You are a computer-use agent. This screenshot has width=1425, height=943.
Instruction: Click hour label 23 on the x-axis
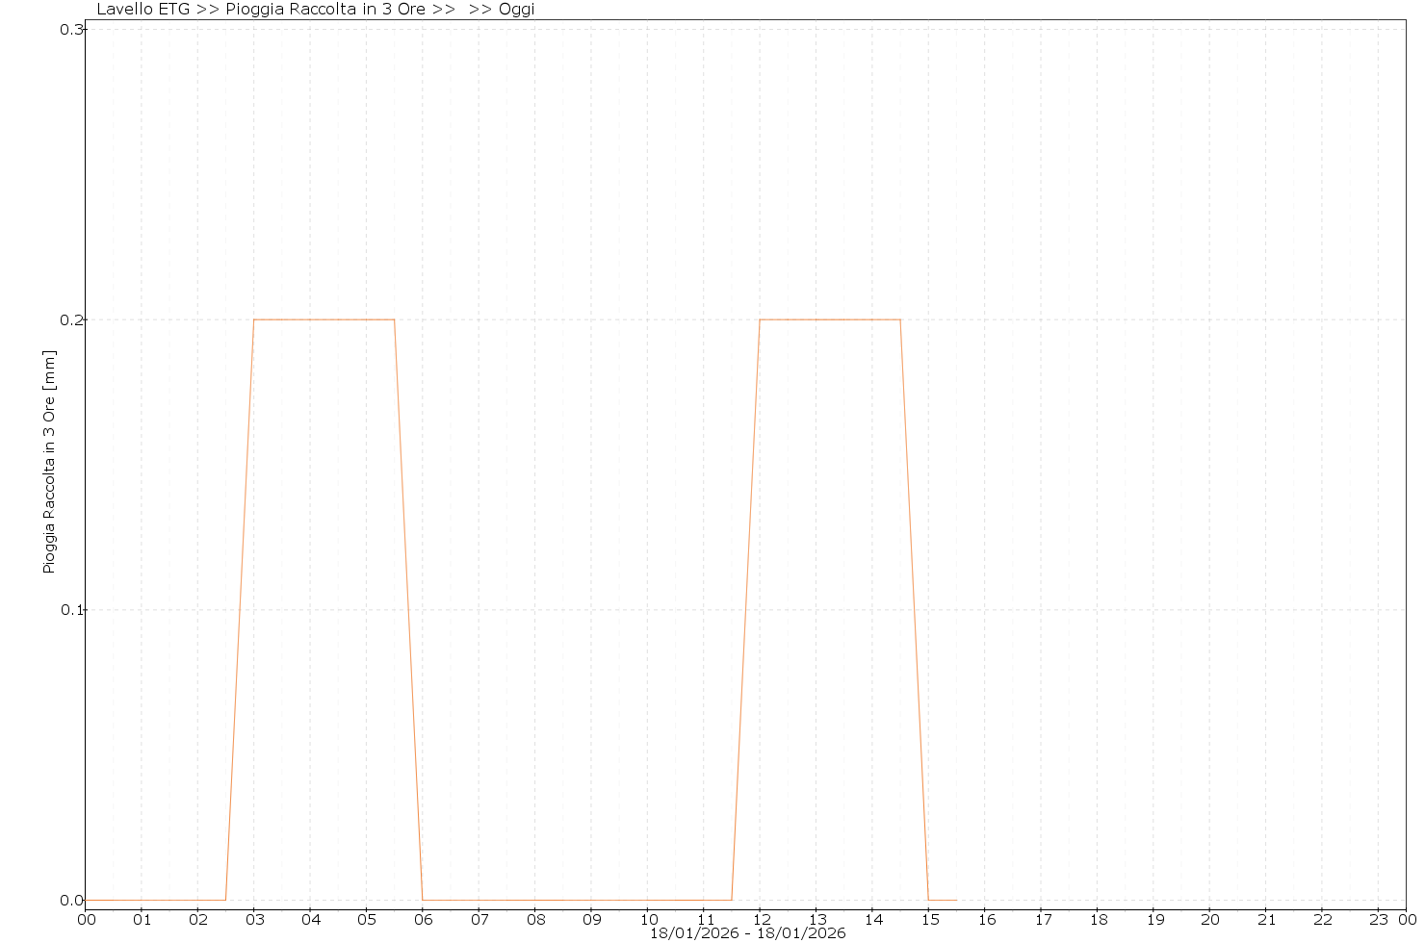[1379, 920]
